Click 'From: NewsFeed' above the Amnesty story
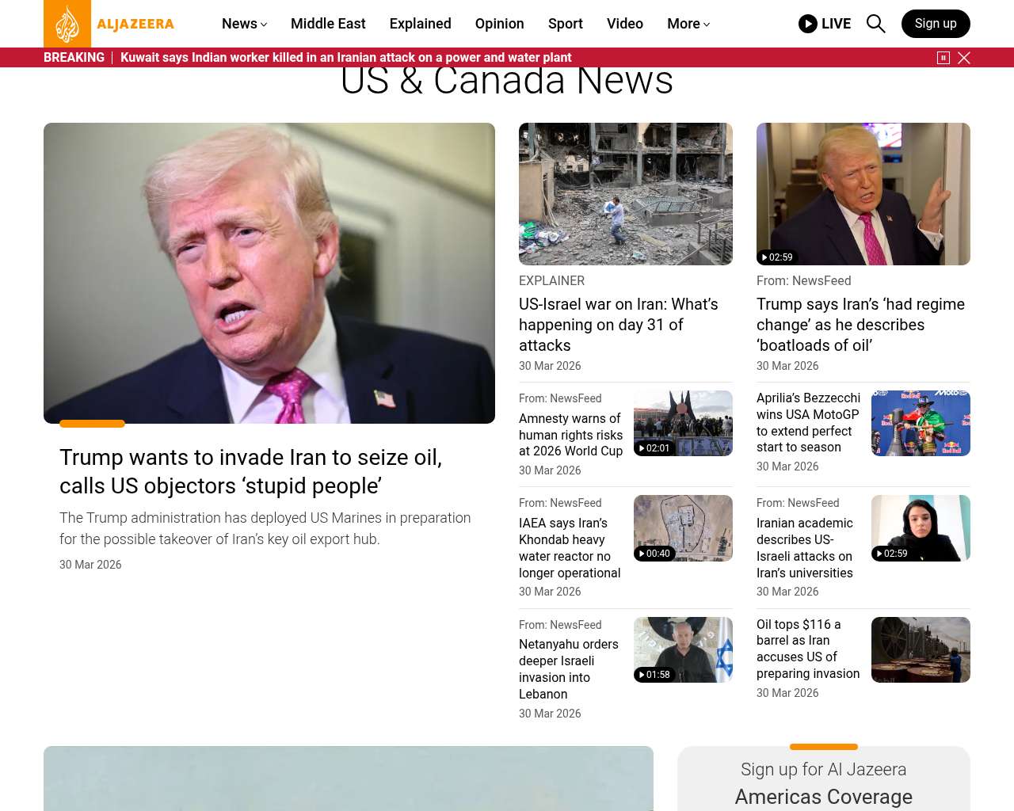 pos(560,398)
